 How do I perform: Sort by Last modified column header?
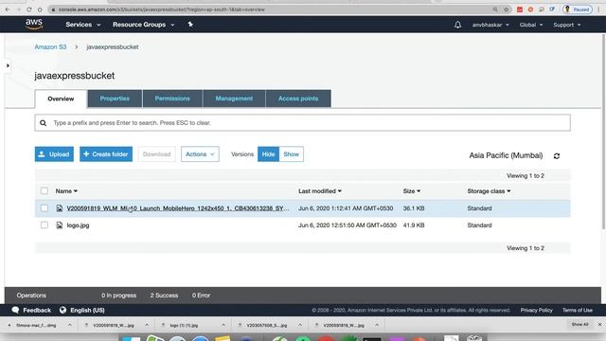point(320,191)
